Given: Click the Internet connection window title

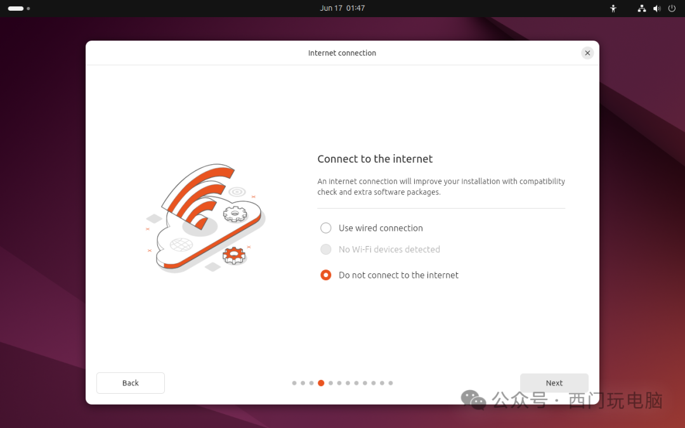Looking at the screenshot, I should click(x=342, y=53).
